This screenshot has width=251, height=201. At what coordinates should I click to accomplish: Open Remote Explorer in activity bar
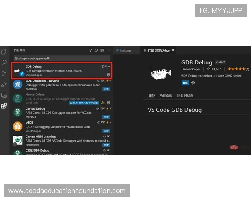4,95
